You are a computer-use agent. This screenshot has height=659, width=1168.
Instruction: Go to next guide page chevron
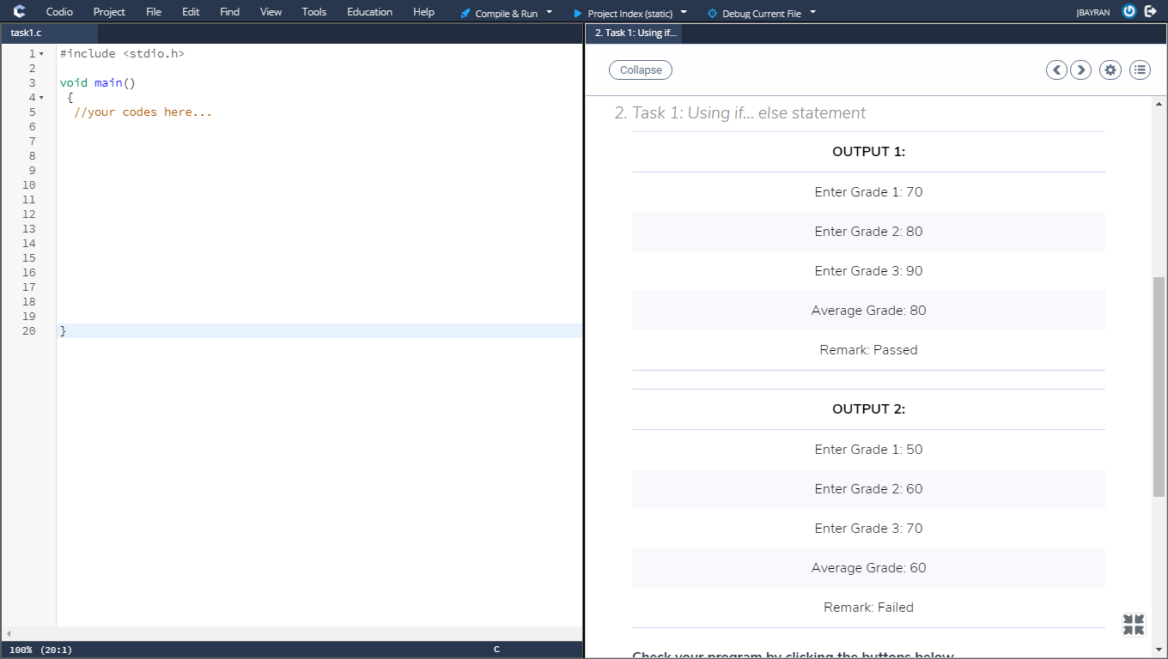pyautogui.click(x=1080, y=70)
